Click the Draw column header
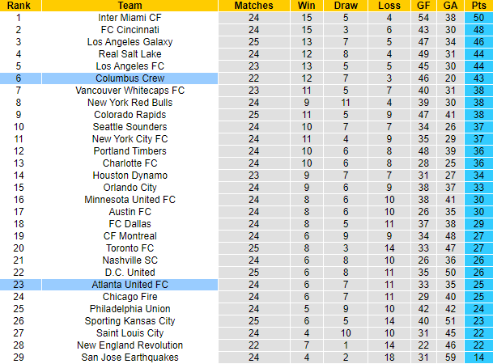 pyautogui.click(x=346, y=5)
